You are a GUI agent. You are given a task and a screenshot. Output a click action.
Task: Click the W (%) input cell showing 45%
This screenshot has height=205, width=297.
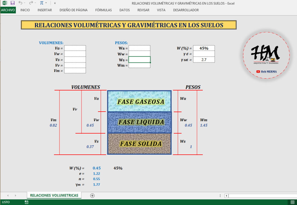(204, 48)
